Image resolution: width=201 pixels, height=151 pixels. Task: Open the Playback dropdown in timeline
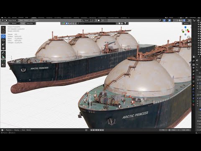coord(9,130)
